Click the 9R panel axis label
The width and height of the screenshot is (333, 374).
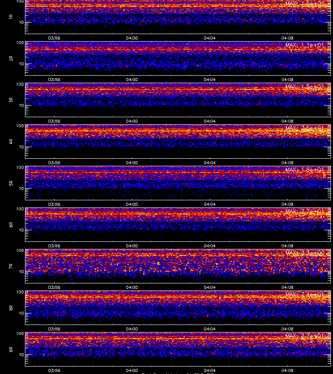click(11, 349)
